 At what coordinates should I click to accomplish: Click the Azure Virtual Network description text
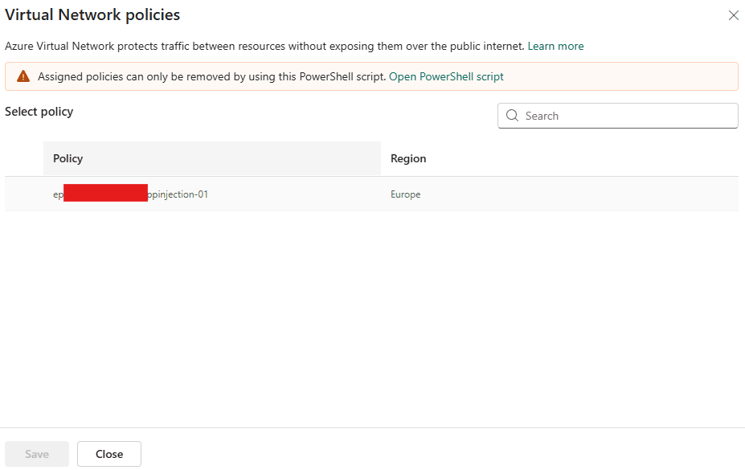pos(265,46)
